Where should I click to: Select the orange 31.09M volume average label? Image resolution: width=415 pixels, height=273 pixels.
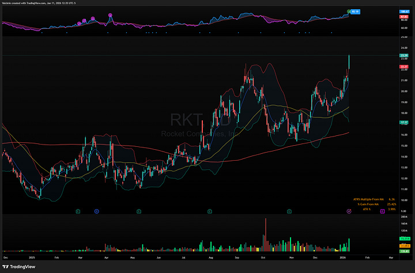pyautogui.click(x=405, y=246)
